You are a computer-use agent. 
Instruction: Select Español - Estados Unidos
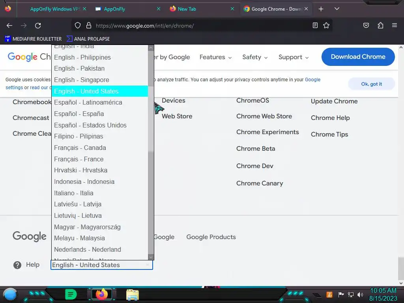tap(100, 125)
